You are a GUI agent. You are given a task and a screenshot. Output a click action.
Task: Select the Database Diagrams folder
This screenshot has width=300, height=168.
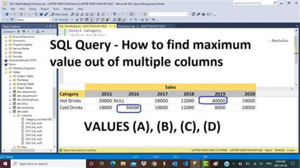tap(24, 68)
